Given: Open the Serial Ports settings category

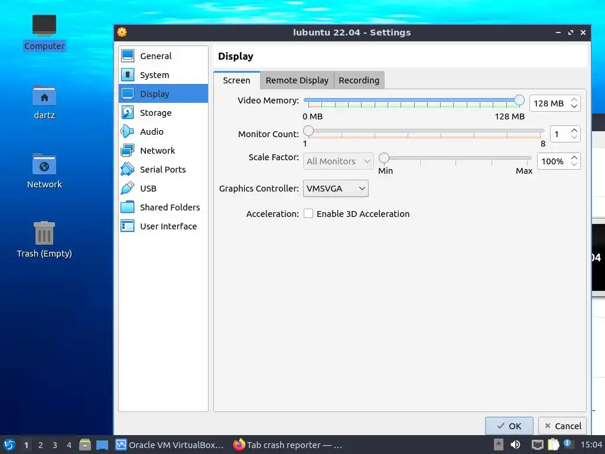Looking at the screenshot, I should pyautogui.click(x=163, y=170).
